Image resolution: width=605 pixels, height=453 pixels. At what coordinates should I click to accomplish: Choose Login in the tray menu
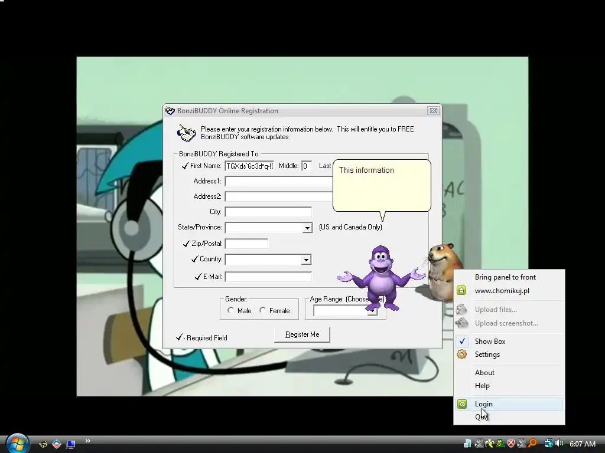click(x=509, y=403)
